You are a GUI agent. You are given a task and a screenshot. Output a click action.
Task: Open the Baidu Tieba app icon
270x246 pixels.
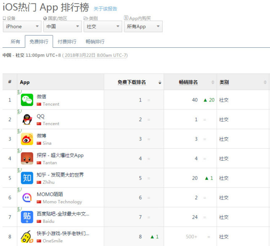(x=27, y=217)
